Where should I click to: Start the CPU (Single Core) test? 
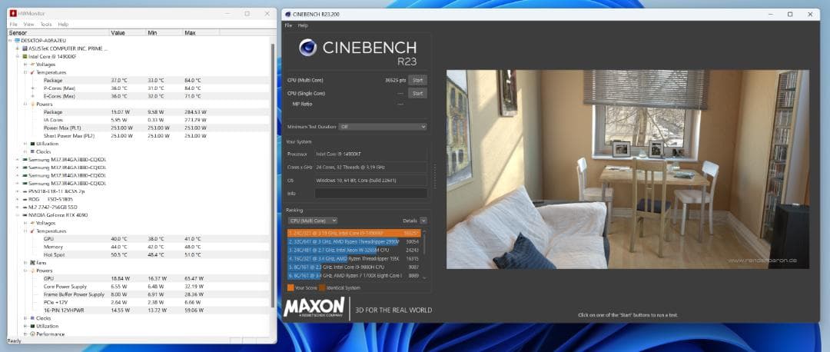click(417, 93)
